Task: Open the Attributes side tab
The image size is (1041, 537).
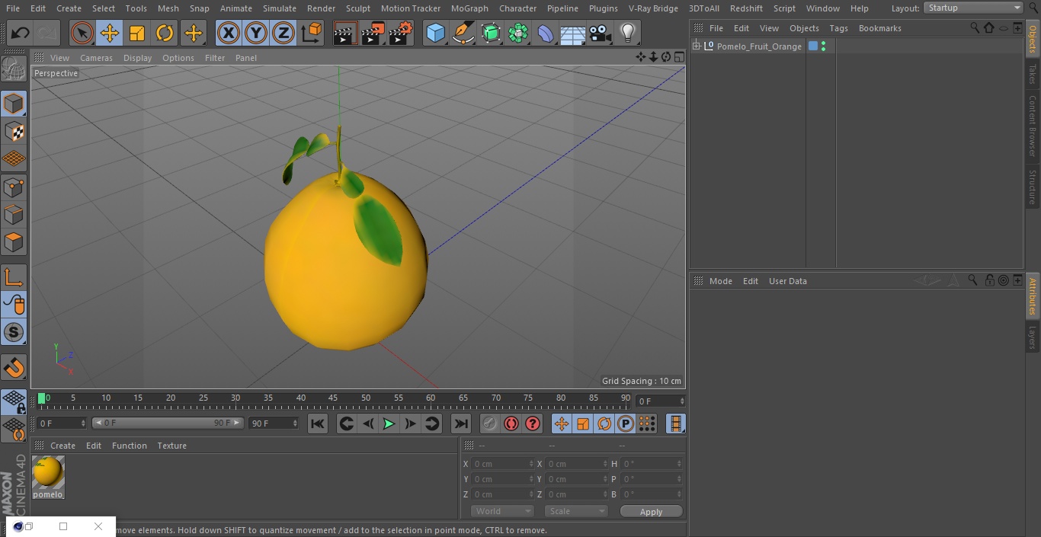Action: pyautogui.click(x=1033, y=296)
